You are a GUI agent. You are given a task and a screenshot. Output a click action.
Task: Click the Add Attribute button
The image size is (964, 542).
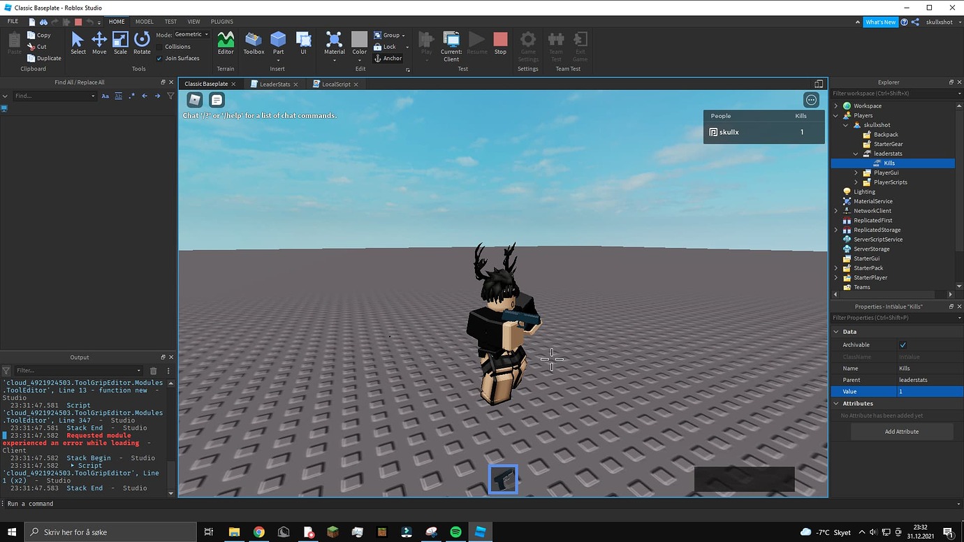[902, 432]
